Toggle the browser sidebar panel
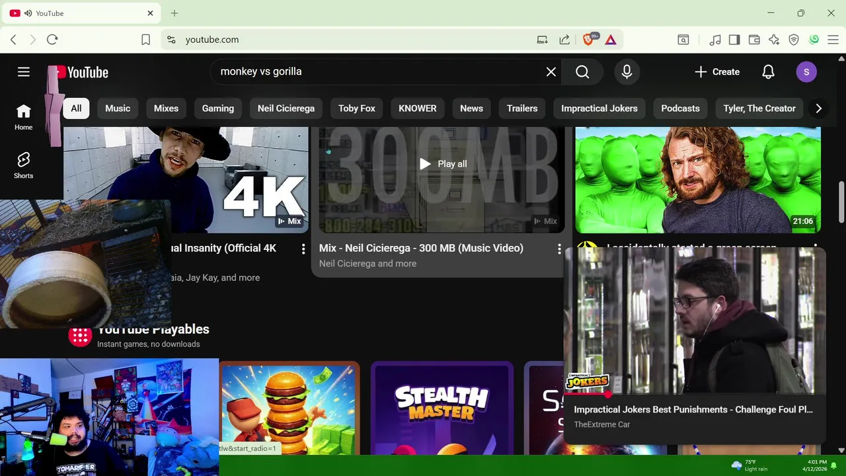 [x=734, y=40]
